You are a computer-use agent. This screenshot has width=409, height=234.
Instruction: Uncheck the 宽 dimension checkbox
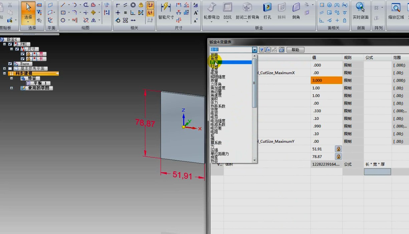(x=22, y=54)
